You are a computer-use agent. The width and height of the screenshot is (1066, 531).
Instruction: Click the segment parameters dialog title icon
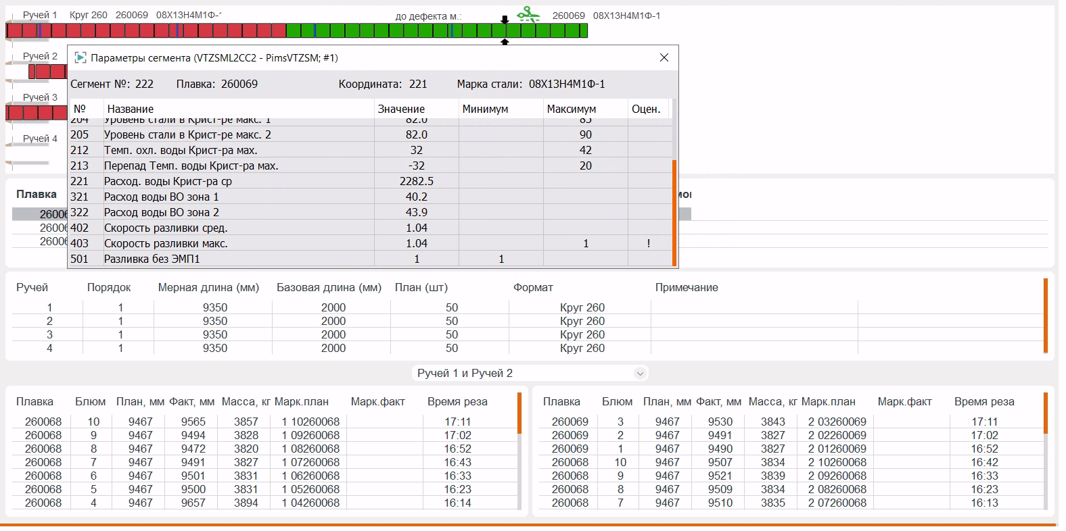(x=80, y=58)
